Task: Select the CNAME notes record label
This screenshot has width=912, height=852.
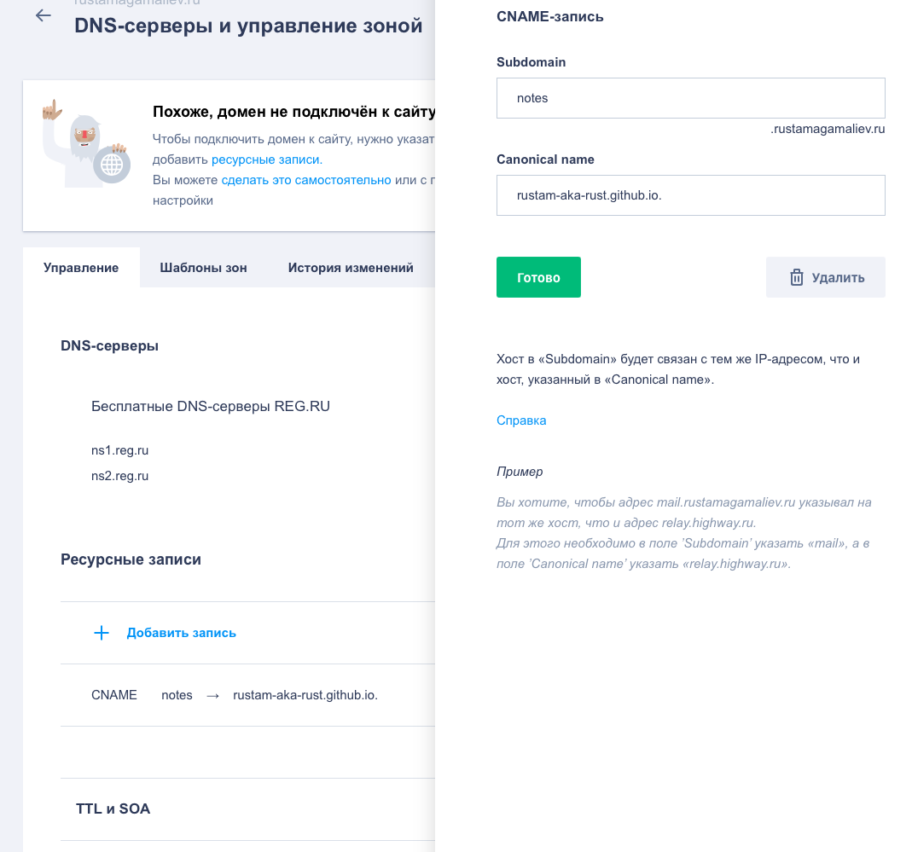Action: 114,695
